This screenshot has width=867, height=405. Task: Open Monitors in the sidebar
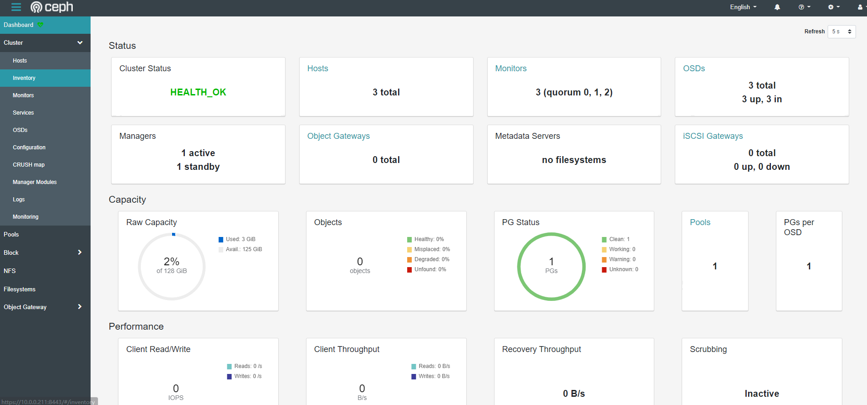(x=45, y=95)
